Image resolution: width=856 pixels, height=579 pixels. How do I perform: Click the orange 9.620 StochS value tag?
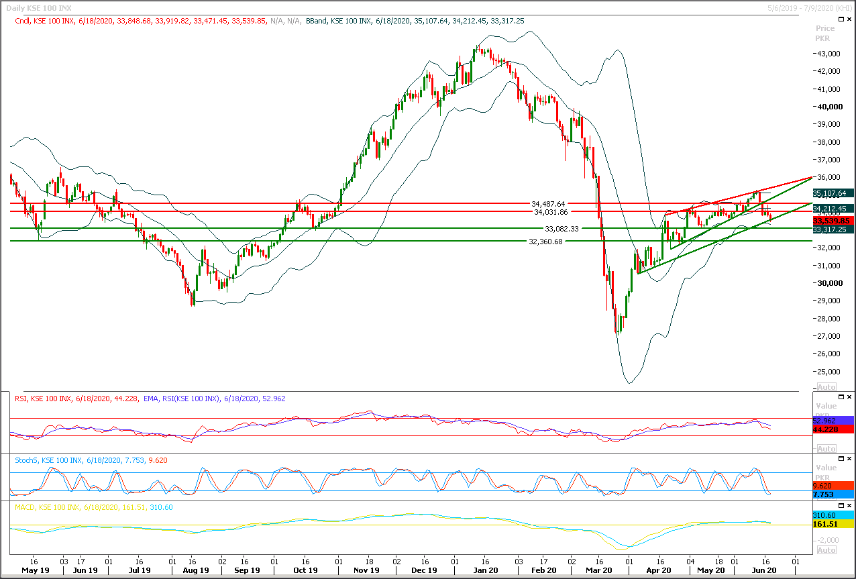833,485
